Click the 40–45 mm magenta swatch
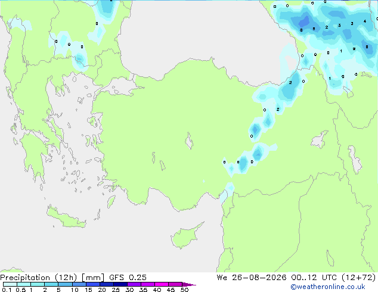Screen dimensions: 378x292 (x=162, y=284)
